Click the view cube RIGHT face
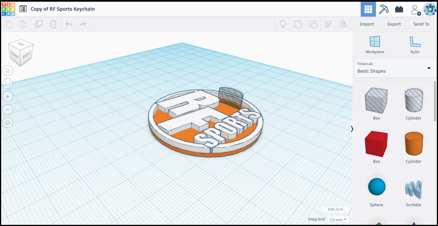The width and height of the screenshot is (438, 226). pos(27,55)
